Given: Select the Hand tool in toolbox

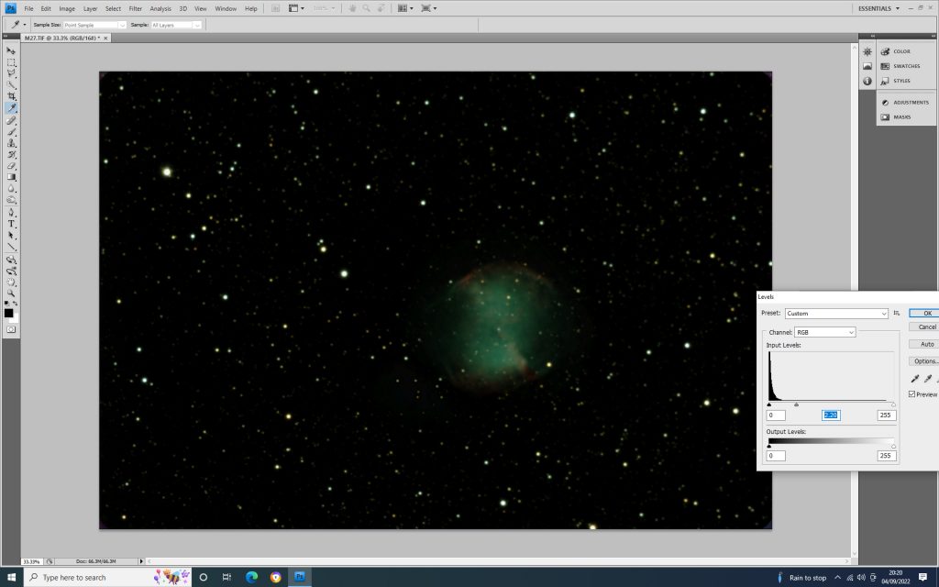Looking at the screenshot, I should pos(11,282).
